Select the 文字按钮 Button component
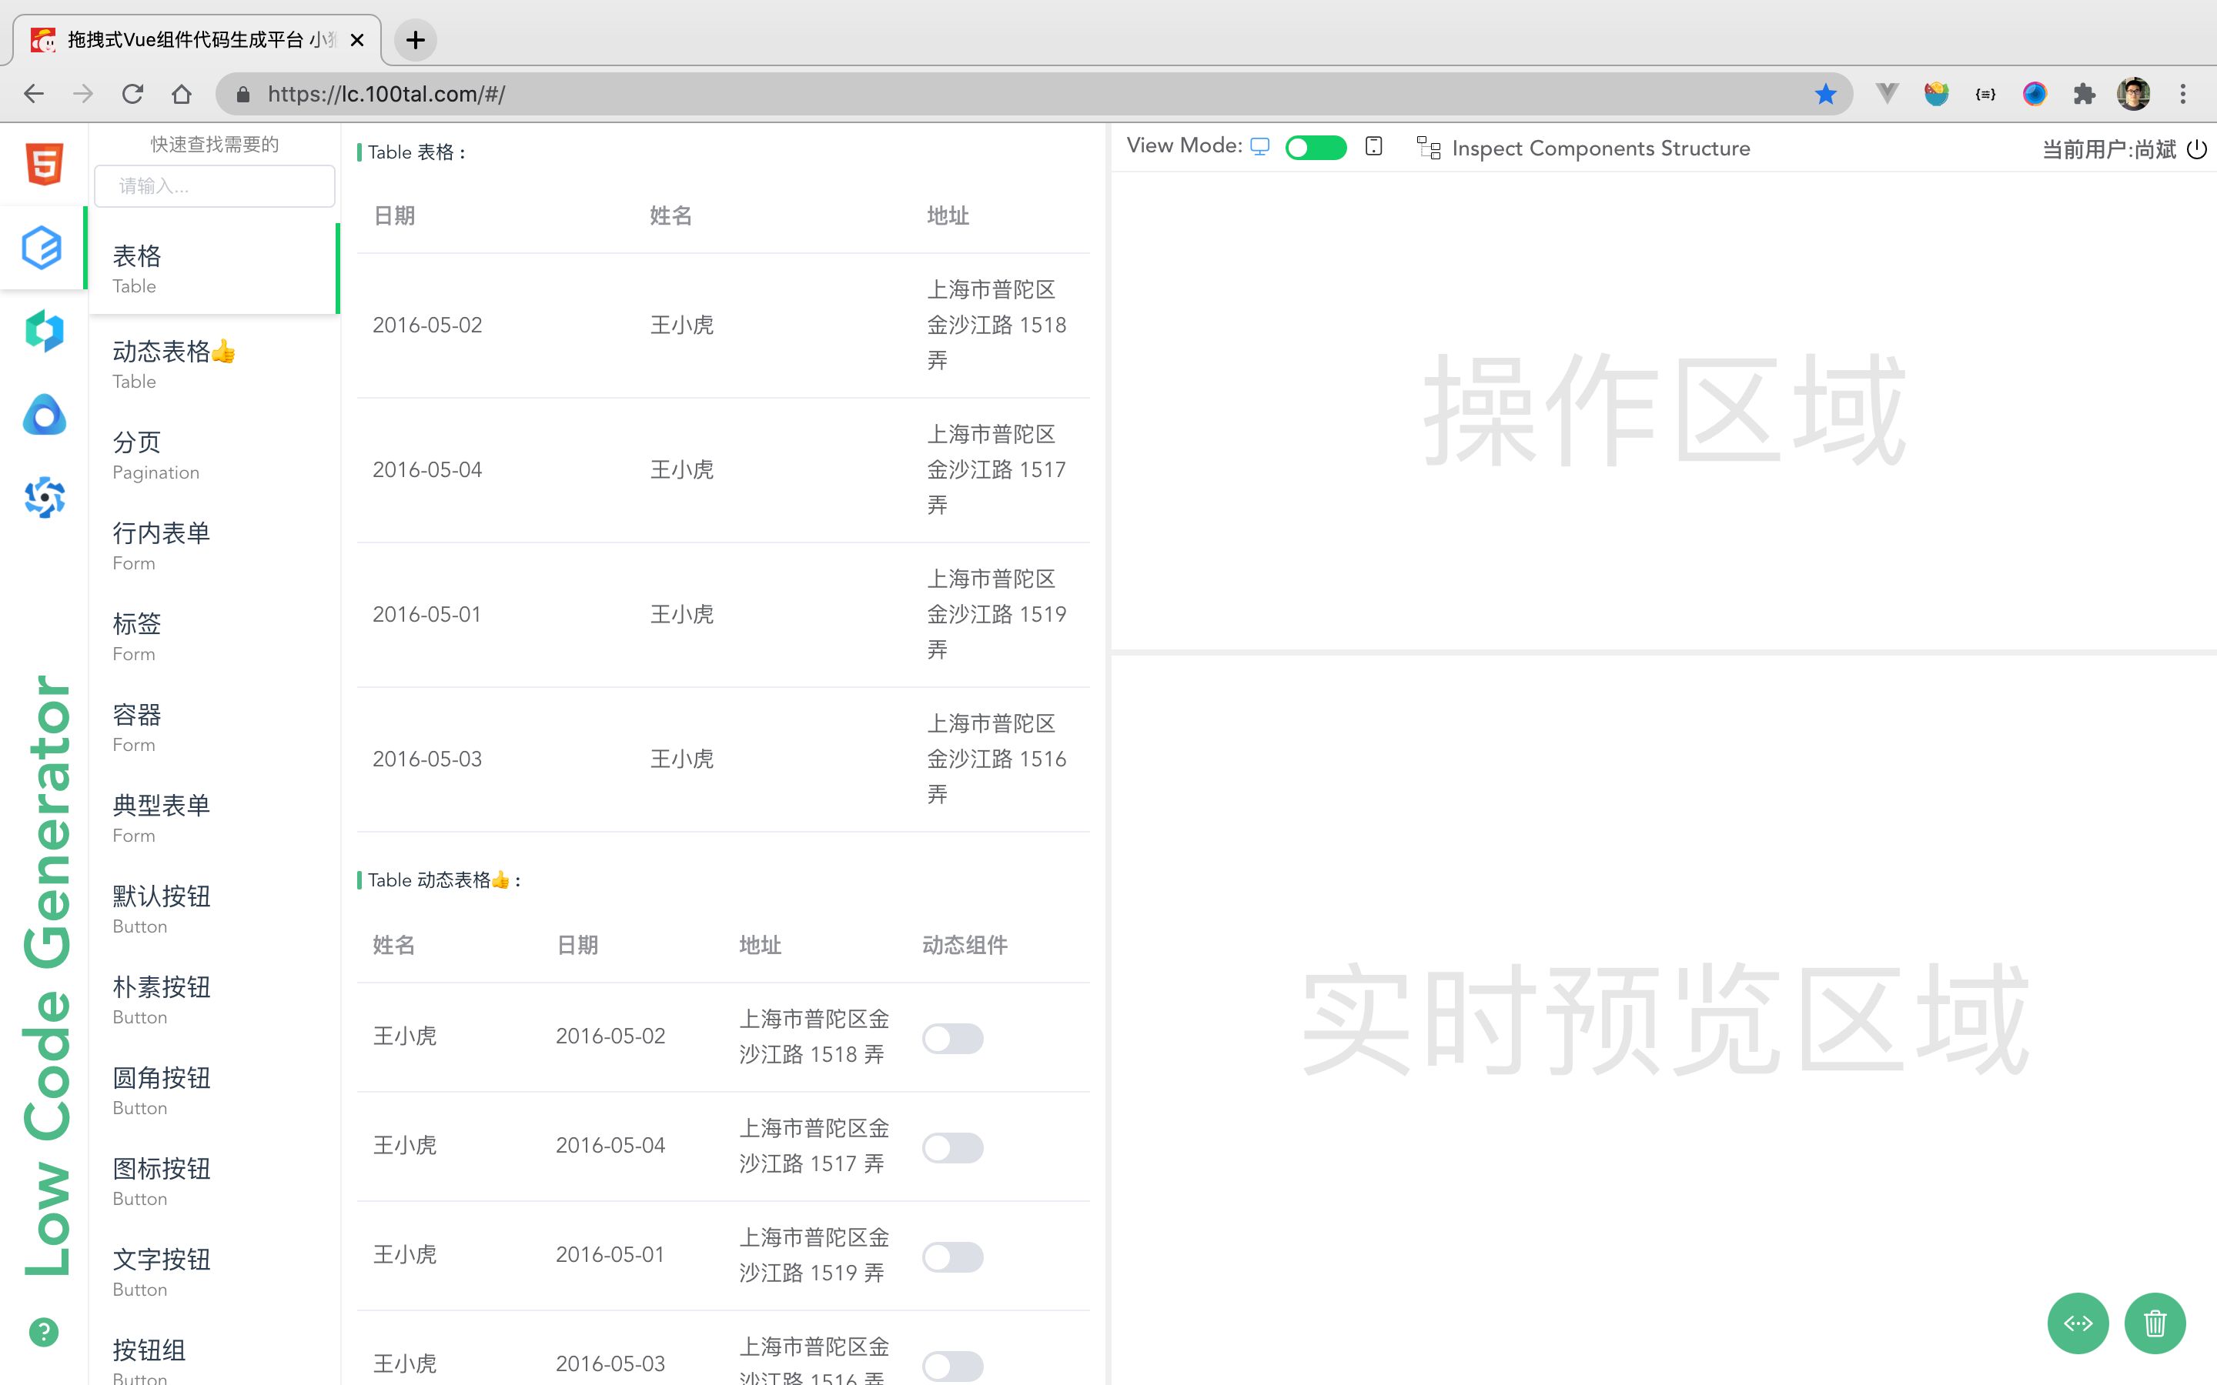Viewport: 2217px width, 1385px height. (213, 1271)
